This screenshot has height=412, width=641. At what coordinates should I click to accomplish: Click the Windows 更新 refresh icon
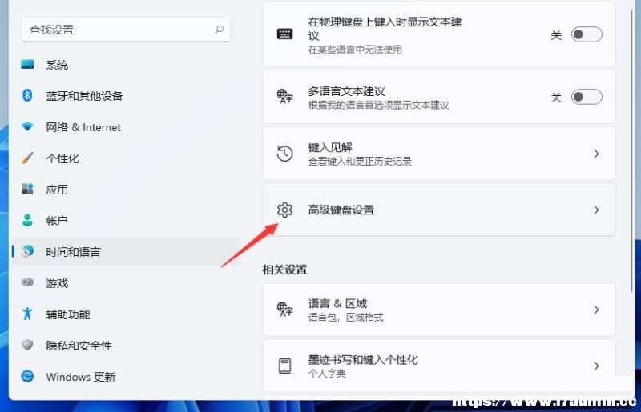click(27, 376)
